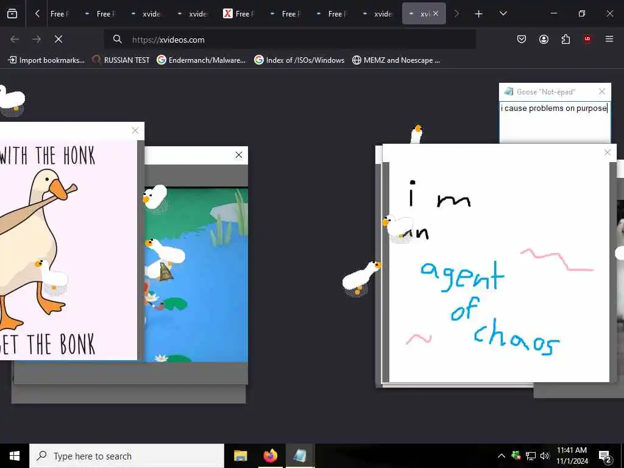Expand the list all tabs dropdown
624x468 pixels.
click(503, 13)
